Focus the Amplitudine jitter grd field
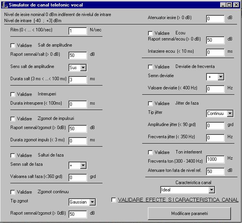 point(215,126)
